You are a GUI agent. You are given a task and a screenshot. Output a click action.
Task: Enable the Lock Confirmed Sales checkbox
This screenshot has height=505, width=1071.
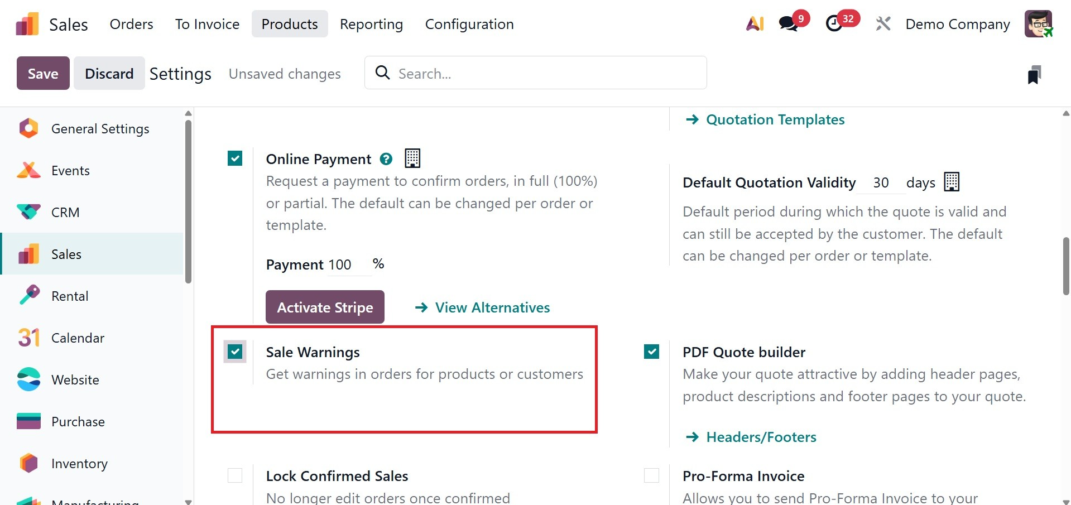(x=235, y=475)
